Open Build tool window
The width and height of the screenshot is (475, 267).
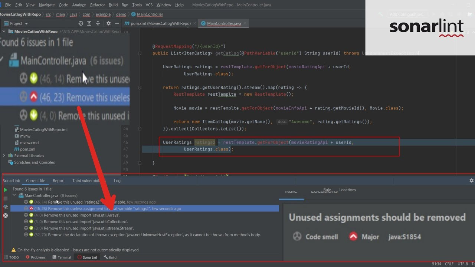tap(110, 257)
